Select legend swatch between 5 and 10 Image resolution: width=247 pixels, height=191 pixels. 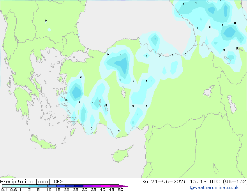point(42,186)
